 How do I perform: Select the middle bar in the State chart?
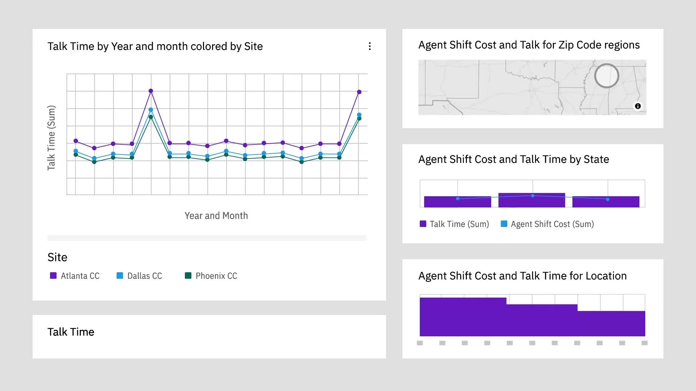pyautogui.click(x=531, y=200)
